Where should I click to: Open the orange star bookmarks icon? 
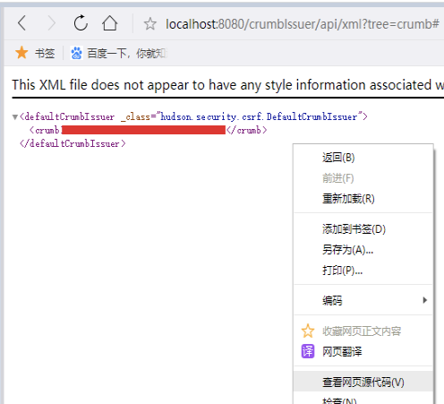tap(21, 53)
